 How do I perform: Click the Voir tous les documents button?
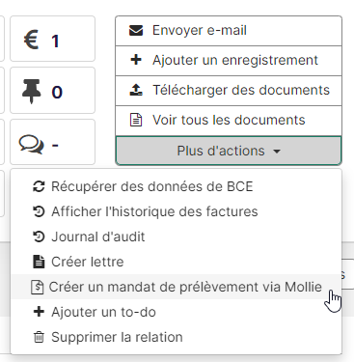(229, 121)
